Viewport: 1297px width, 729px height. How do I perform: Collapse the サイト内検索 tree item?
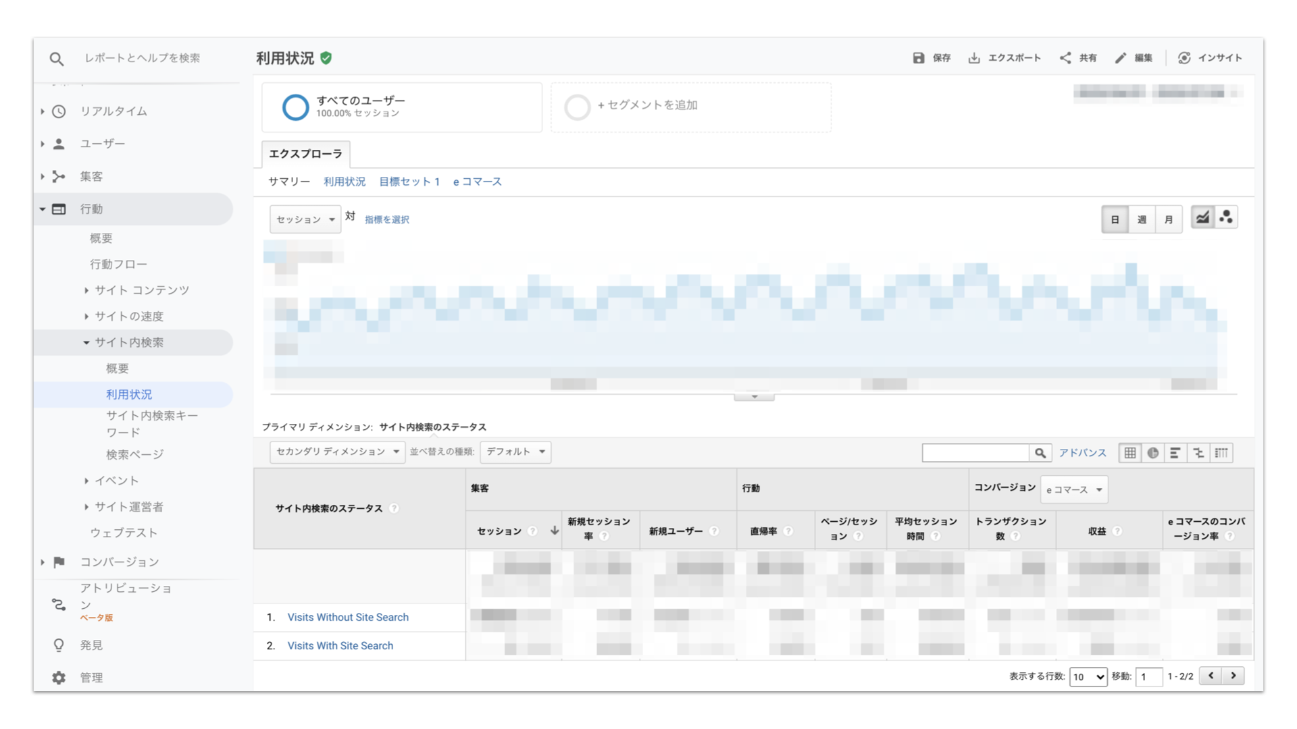pyautogui.click(x=86, y=343)
